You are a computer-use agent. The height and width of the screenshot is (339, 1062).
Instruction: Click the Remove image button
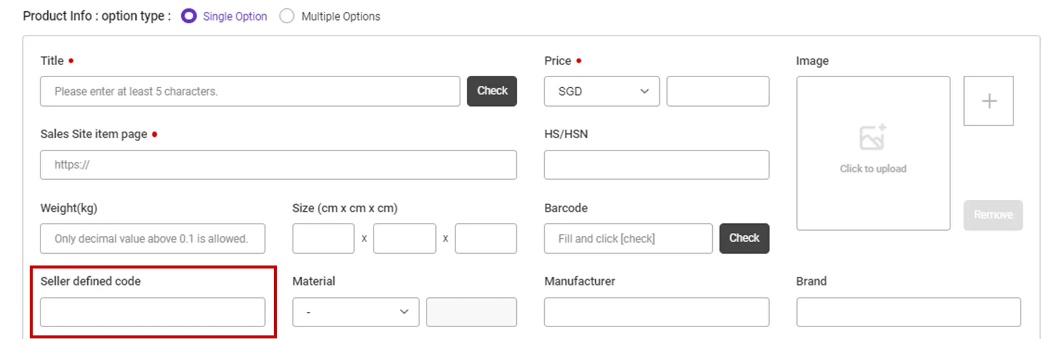[x=993, y=215]
